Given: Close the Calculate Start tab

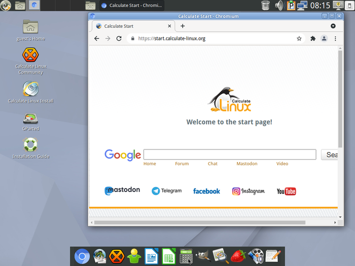Looking at the screenshot, I should [169, 26].
